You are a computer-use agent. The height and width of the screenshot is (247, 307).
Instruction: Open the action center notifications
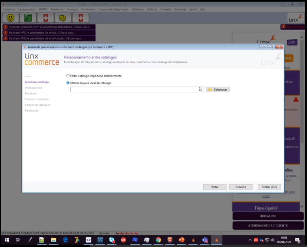[298, 240]
